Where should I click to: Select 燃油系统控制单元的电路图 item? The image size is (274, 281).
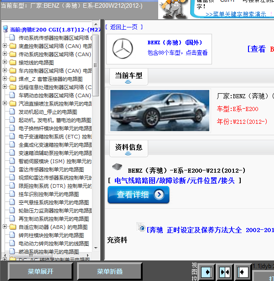point(49,252)
